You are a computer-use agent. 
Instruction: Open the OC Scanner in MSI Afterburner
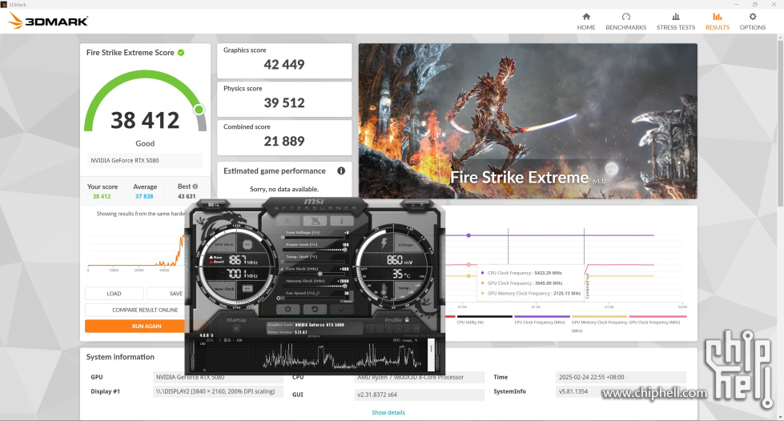tap(213, 205)
